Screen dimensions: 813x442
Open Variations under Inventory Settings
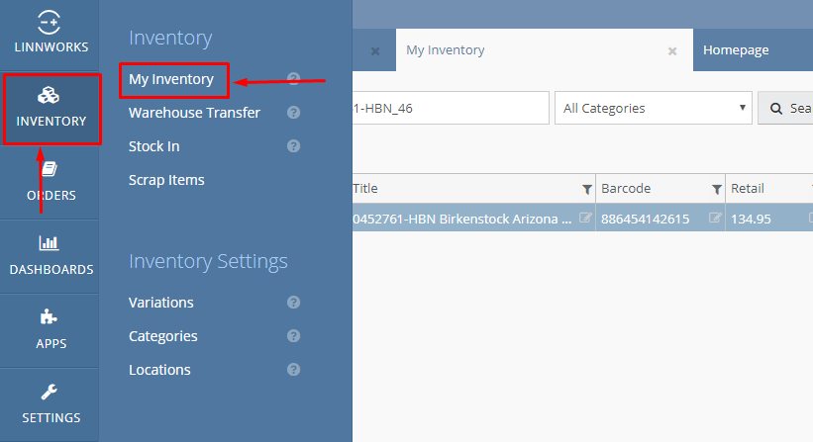tap(161, 303)
